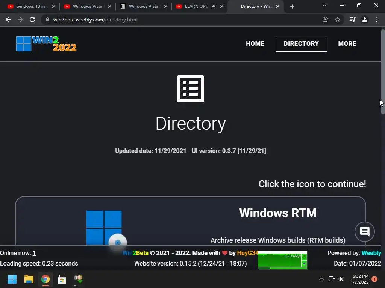Screen dimensions: 385x288
Task: Click the Online now count 1
Action: [x=34, y=253]
